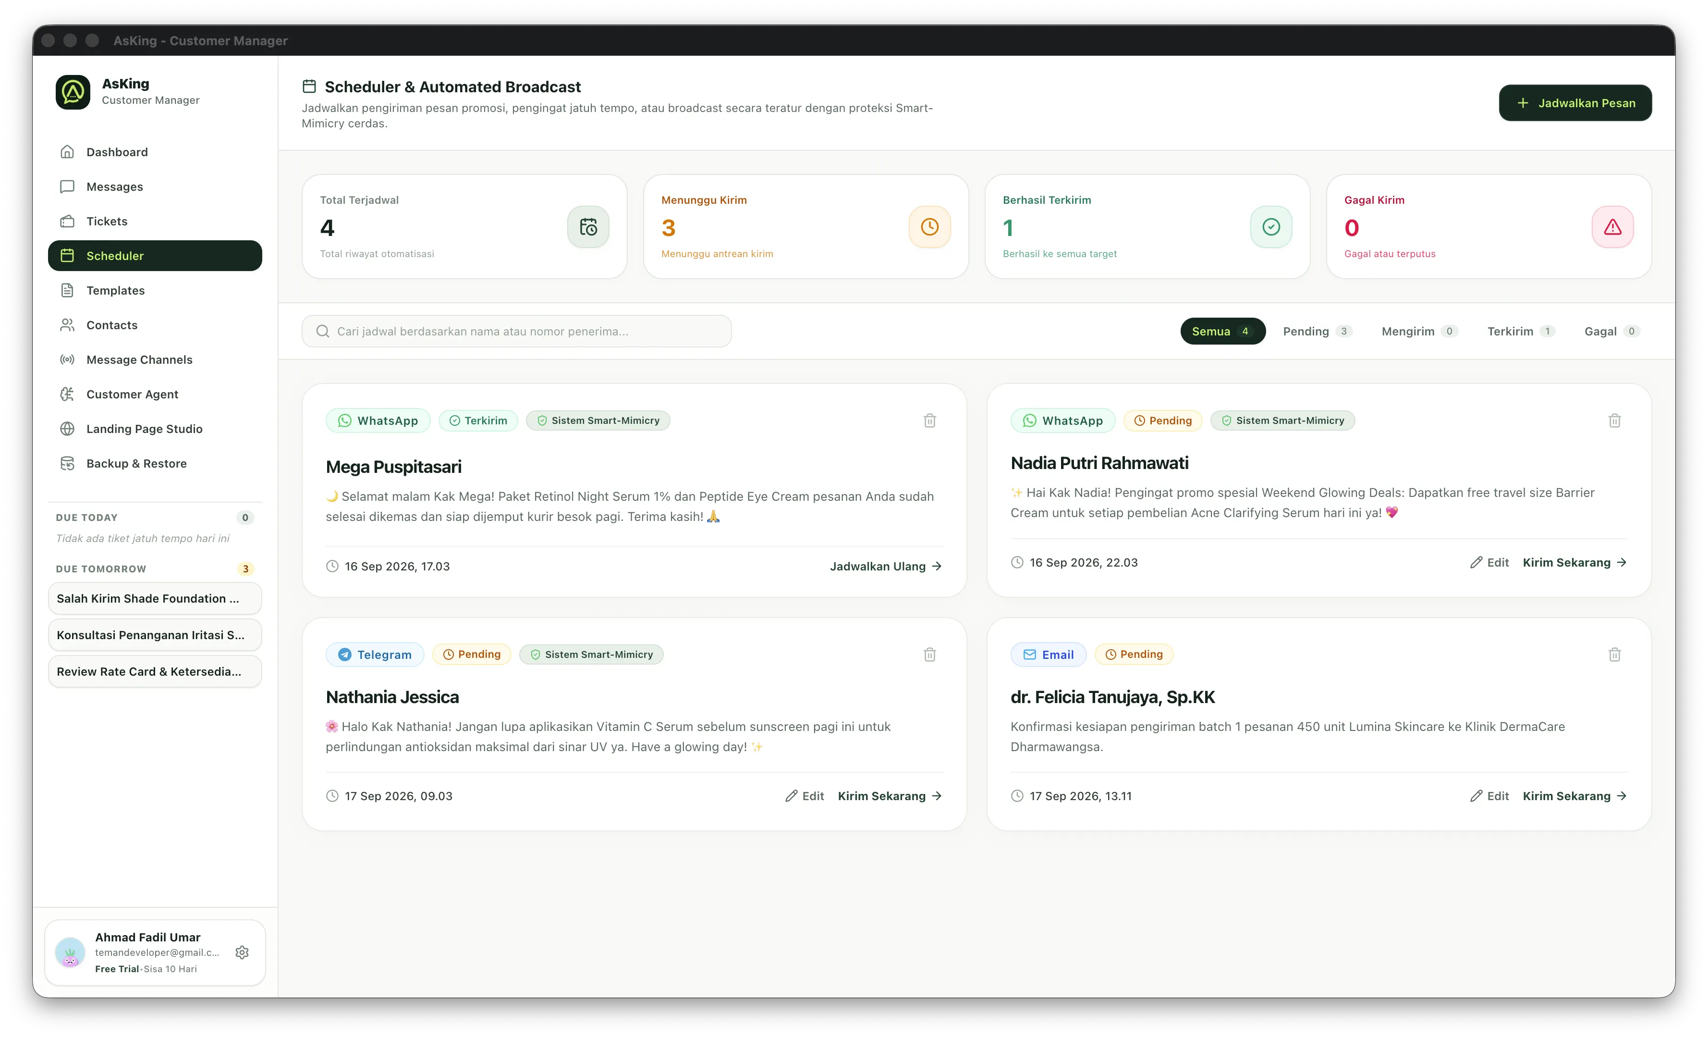Delete the Mega Puspitasari scheduled message
The image size is (1708, 1038).
[929, 421]
